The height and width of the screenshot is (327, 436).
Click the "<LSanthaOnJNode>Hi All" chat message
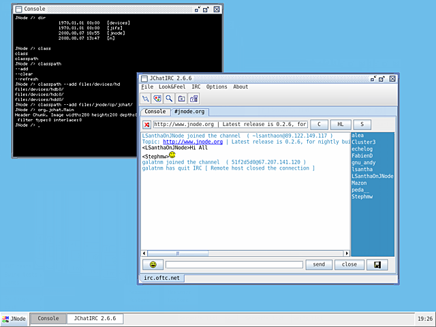pos(174,148)
